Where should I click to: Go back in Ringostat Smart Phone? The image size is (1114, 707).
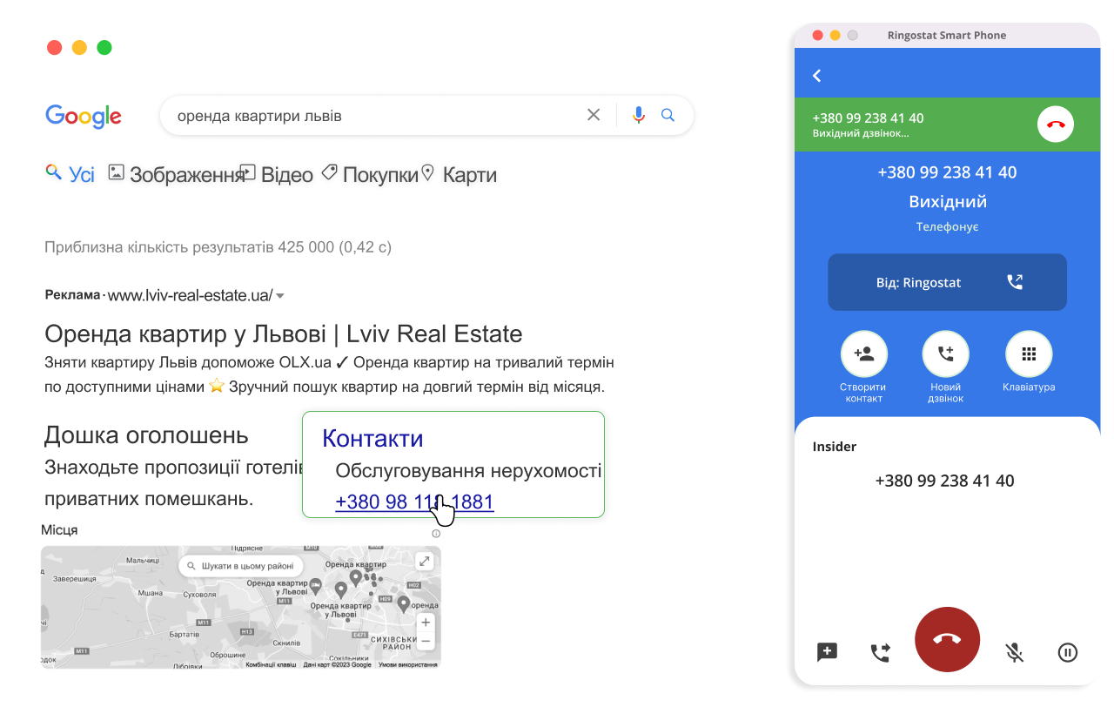click(816, 76)
